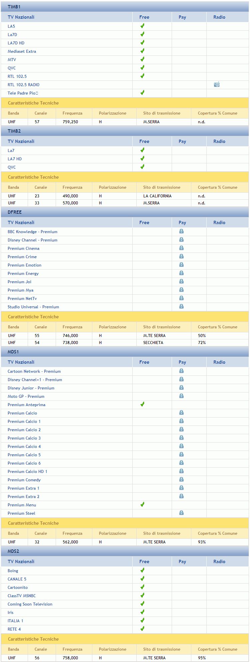Click the green checkmark for Tele Padre Pio
This screenshot has height=662, width=250.
coord(142,93)
